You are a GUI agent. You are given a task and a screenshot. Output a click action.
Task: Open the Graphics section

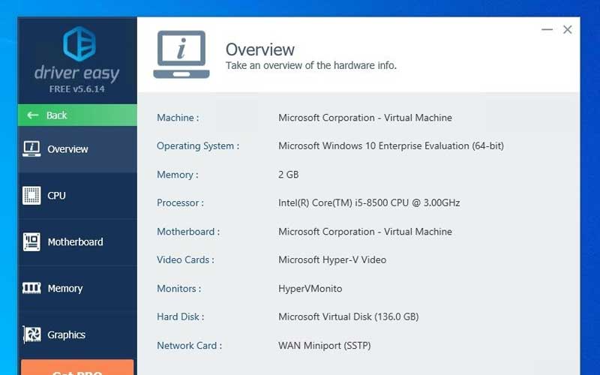(77, 334)
